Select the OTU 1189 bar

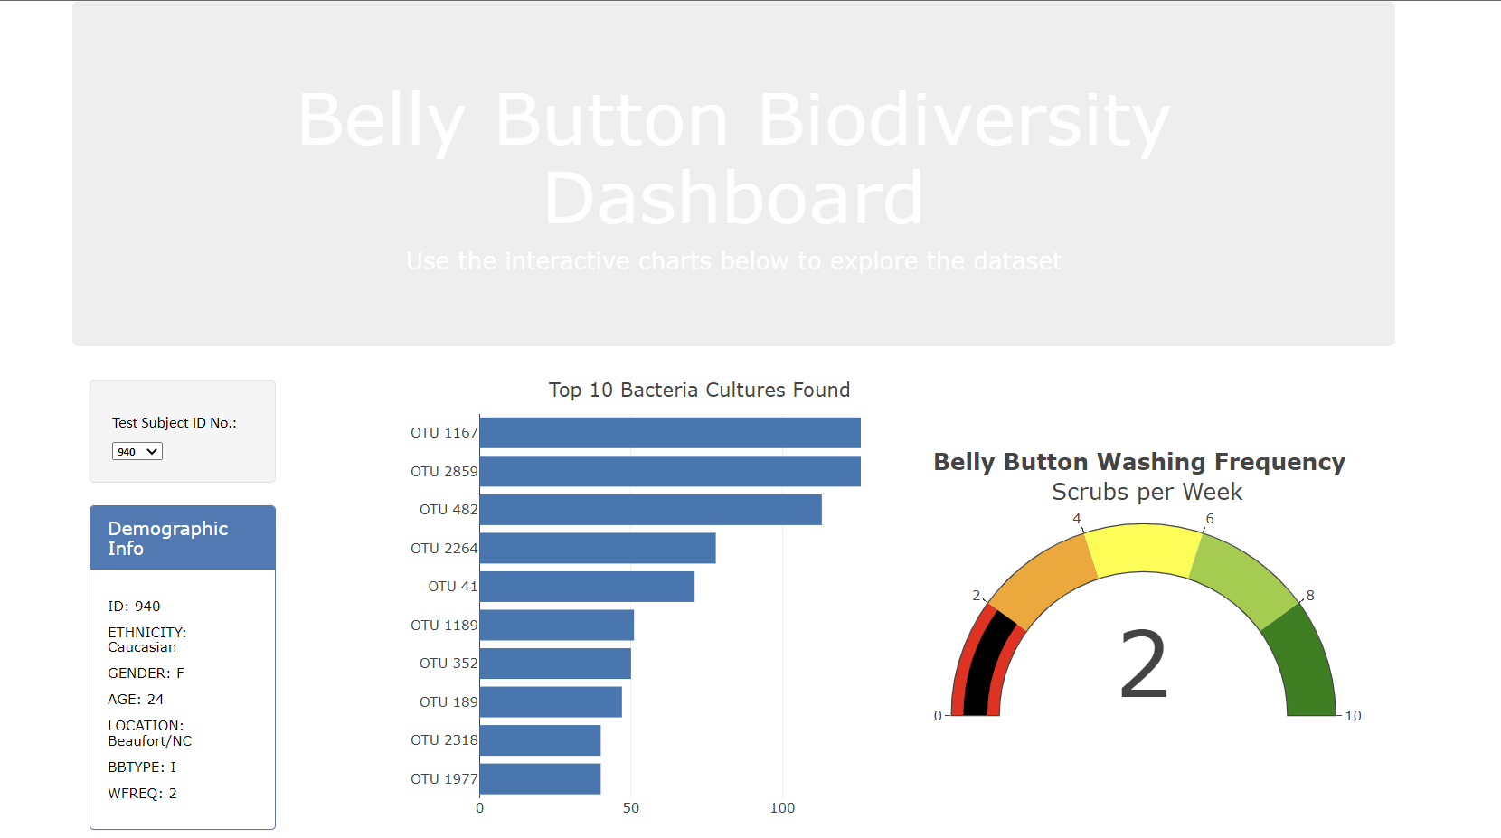click(556, 624)
